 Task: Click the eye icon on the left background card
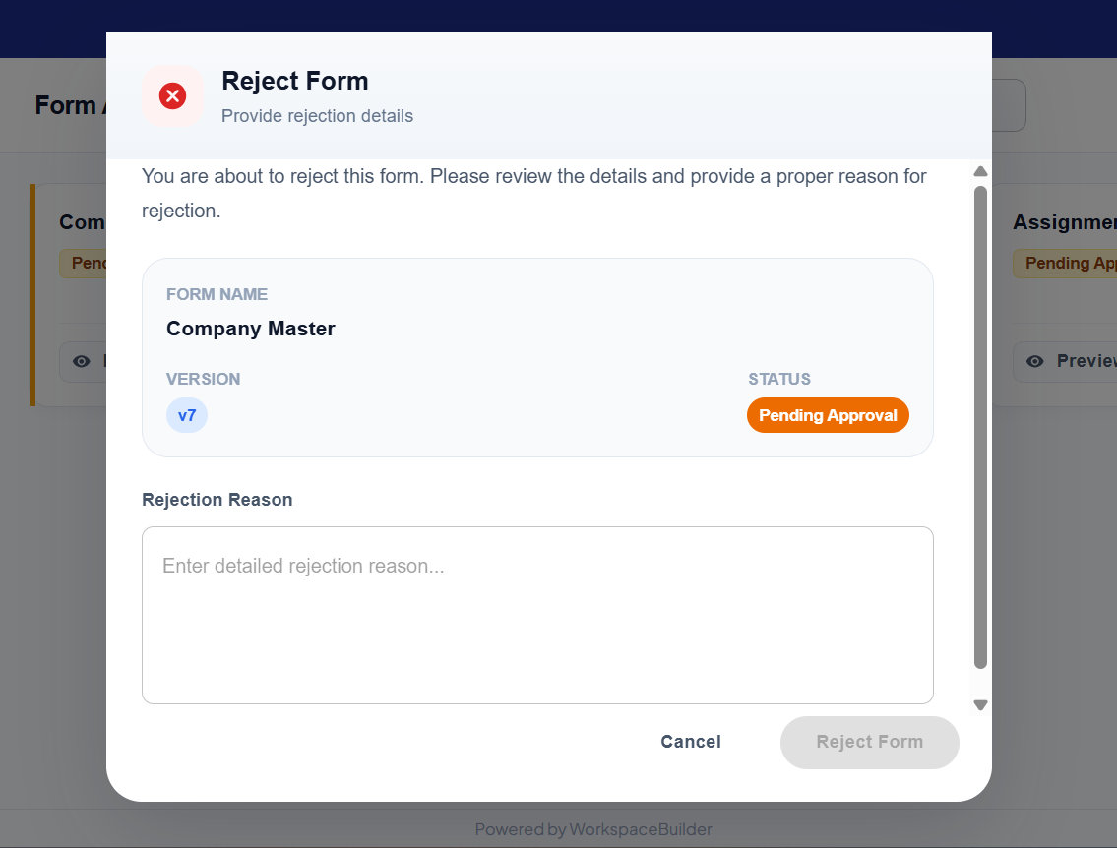82,362
